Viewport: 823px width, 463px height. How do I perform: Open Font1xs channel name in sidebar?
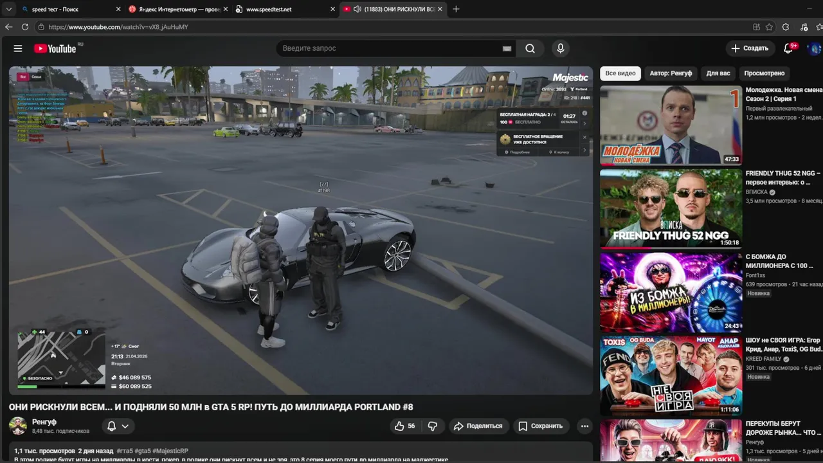755,275
